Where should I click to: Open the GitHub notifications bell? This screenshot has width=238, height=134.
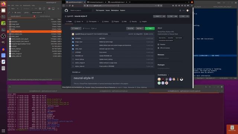point(180,10)
